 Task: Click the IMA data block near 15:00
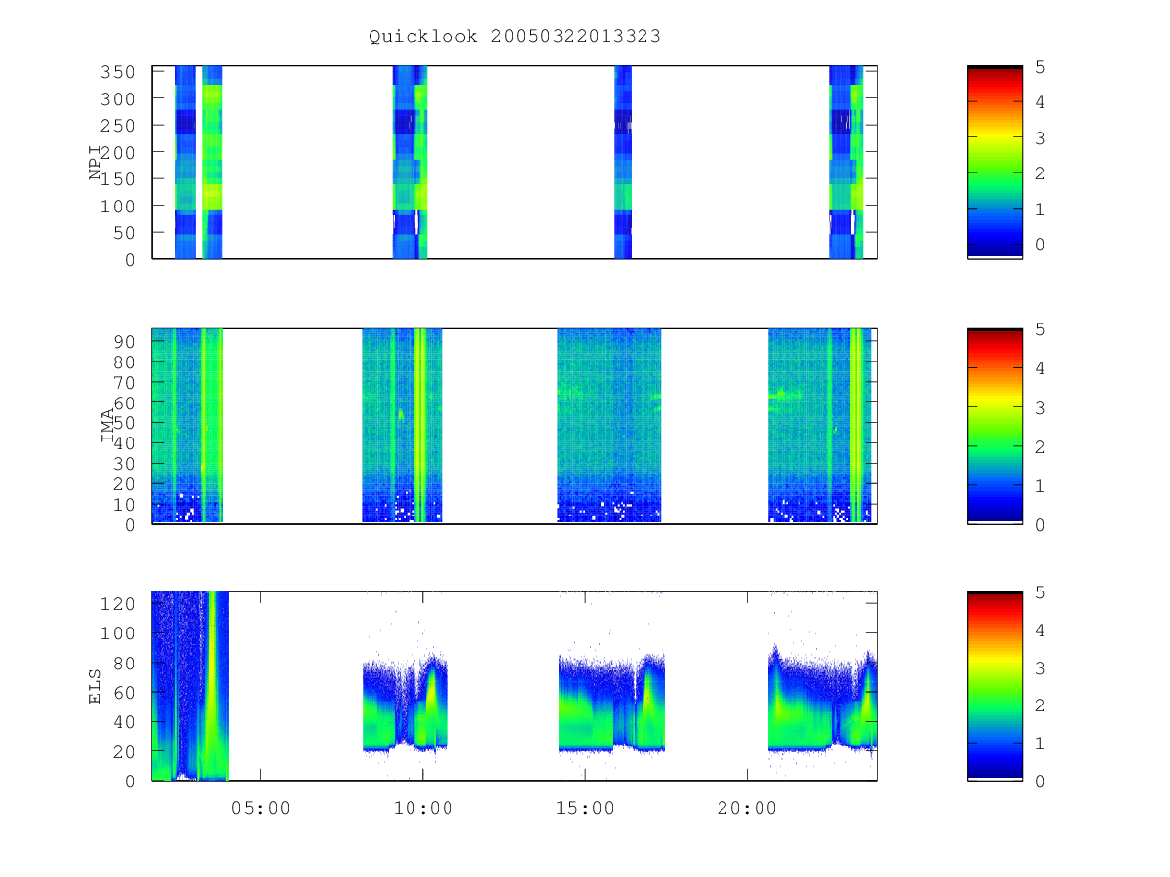coord(609,426)
